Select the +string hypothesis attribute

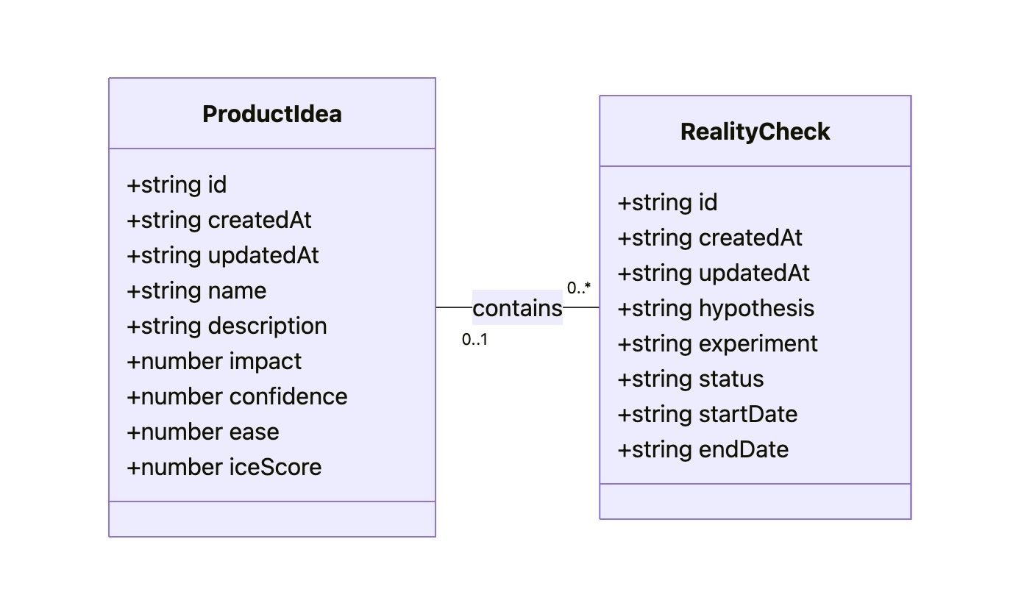tap(716, 309)
